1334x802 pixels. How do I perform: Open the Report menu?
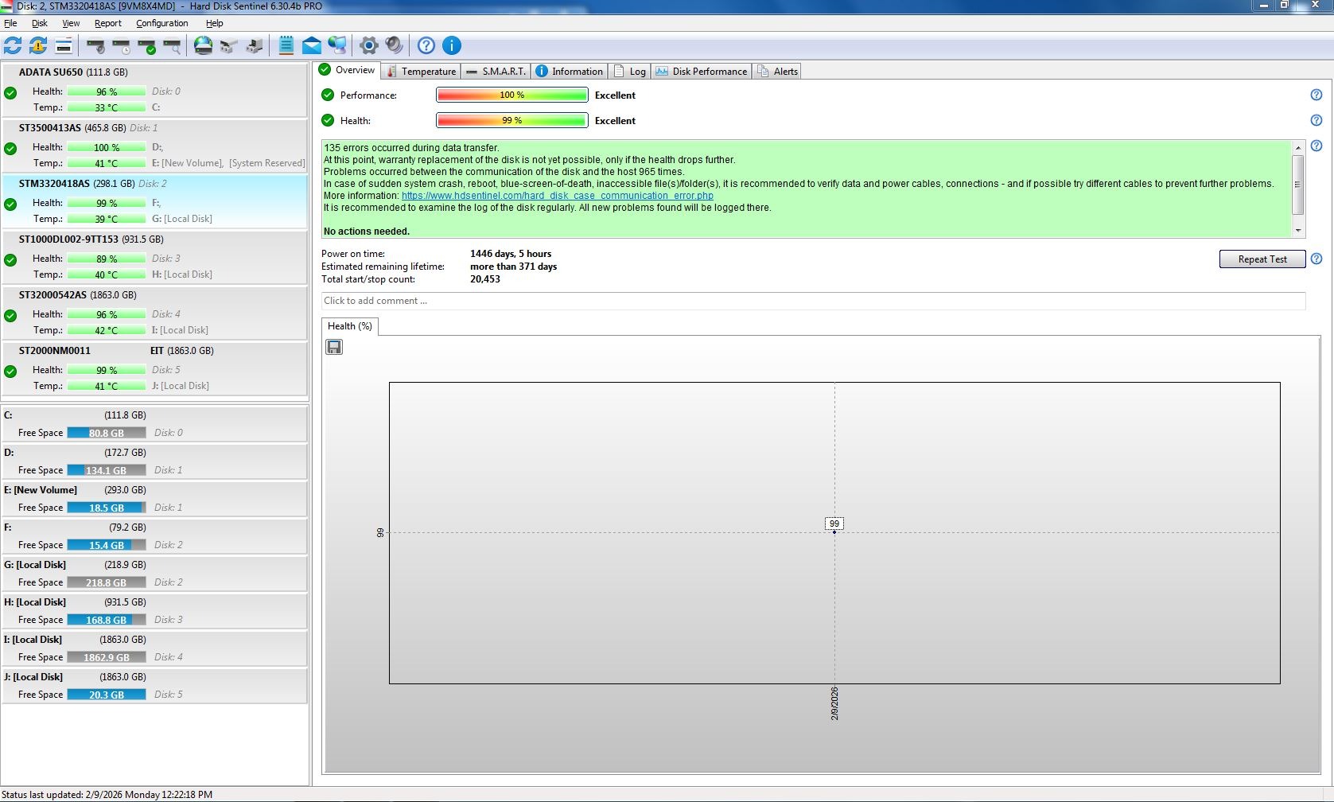point(107,23)
